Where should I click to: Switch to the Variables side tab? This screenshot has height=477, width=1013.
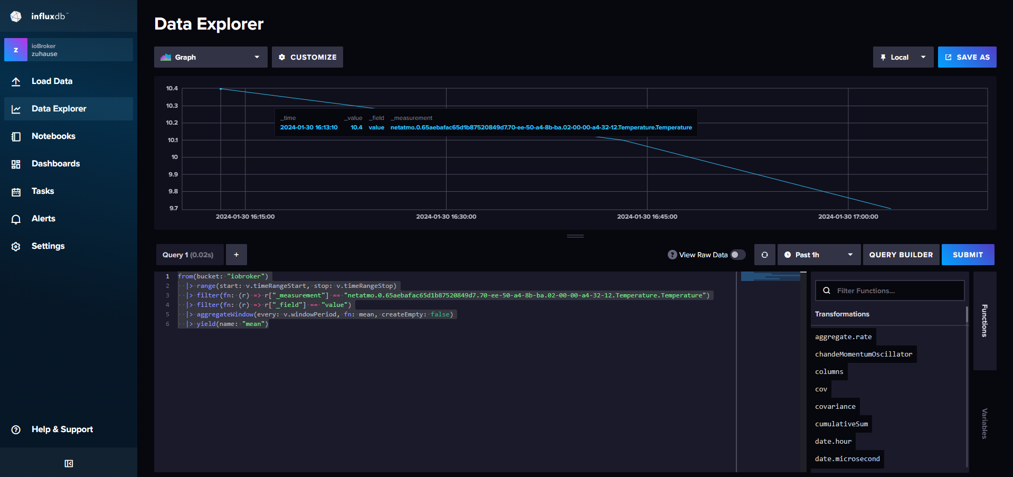984,424
